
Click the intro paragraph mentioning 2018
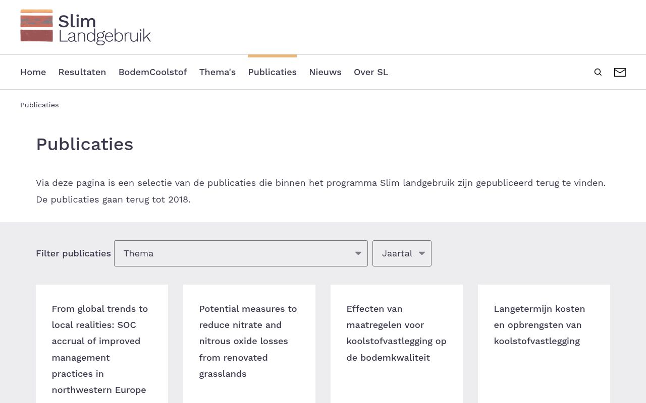321,191
